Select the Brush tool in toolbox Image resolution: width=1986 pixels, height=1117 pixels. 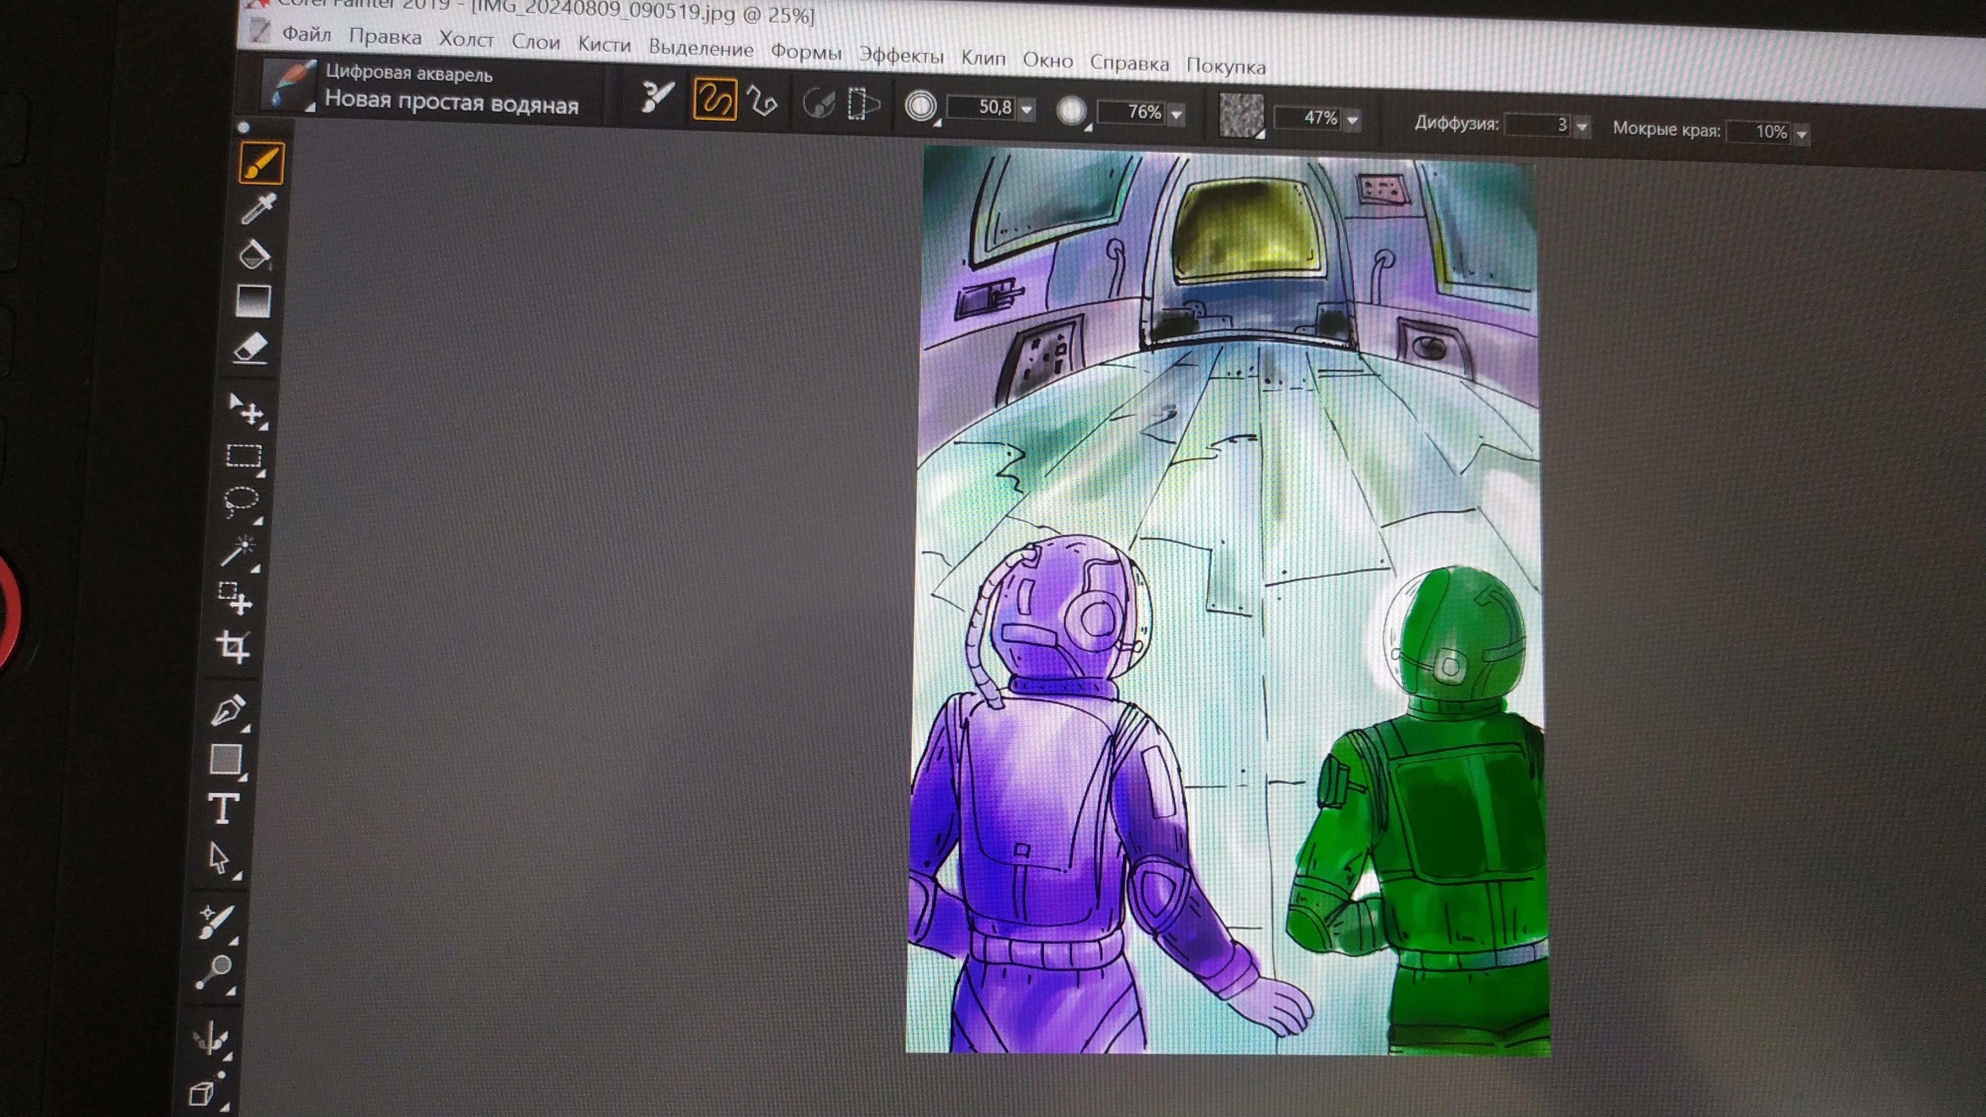[x=261, y=163]
